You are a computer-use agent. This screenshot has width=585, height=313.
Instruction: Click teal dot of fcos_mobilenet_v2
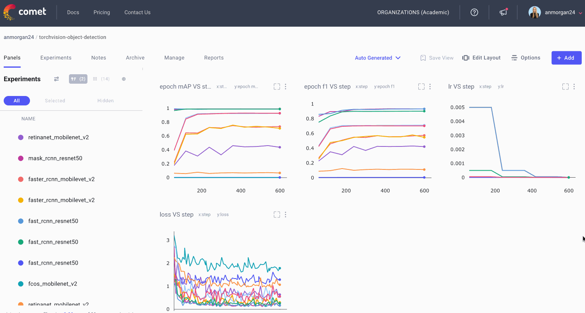(x=21, y=284)
